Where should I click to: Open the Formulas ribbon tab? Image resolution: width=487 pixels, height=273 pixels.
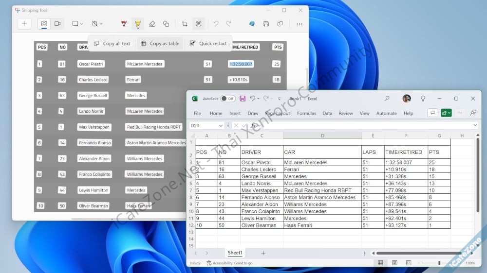click(306, 113)
